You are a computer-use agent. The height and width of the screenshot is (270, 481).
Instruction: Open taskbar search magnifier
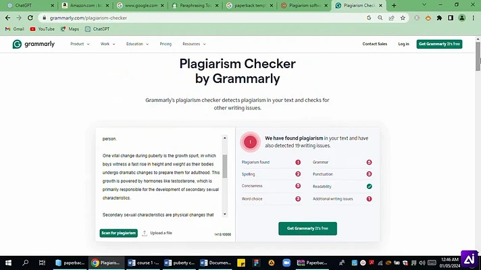click(x=26, y=263)
